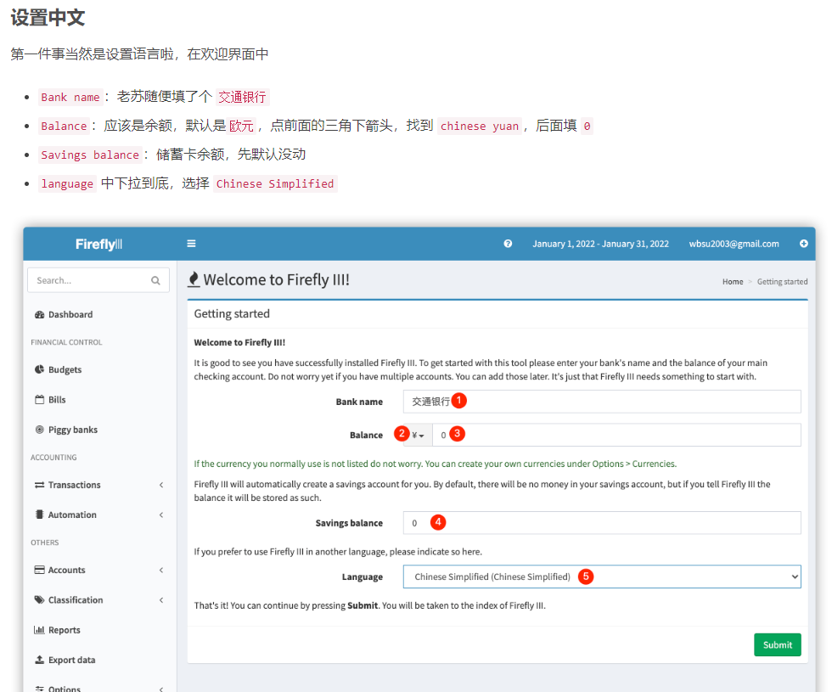Screen dimensions: 832x692
Task: Click the 'Getting started' panel title
Action: point(232,313)
